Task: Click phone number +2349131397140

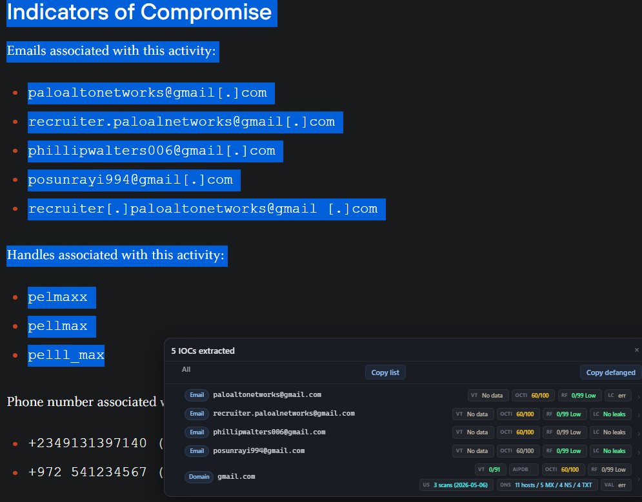Action: (x=87, y=443)
